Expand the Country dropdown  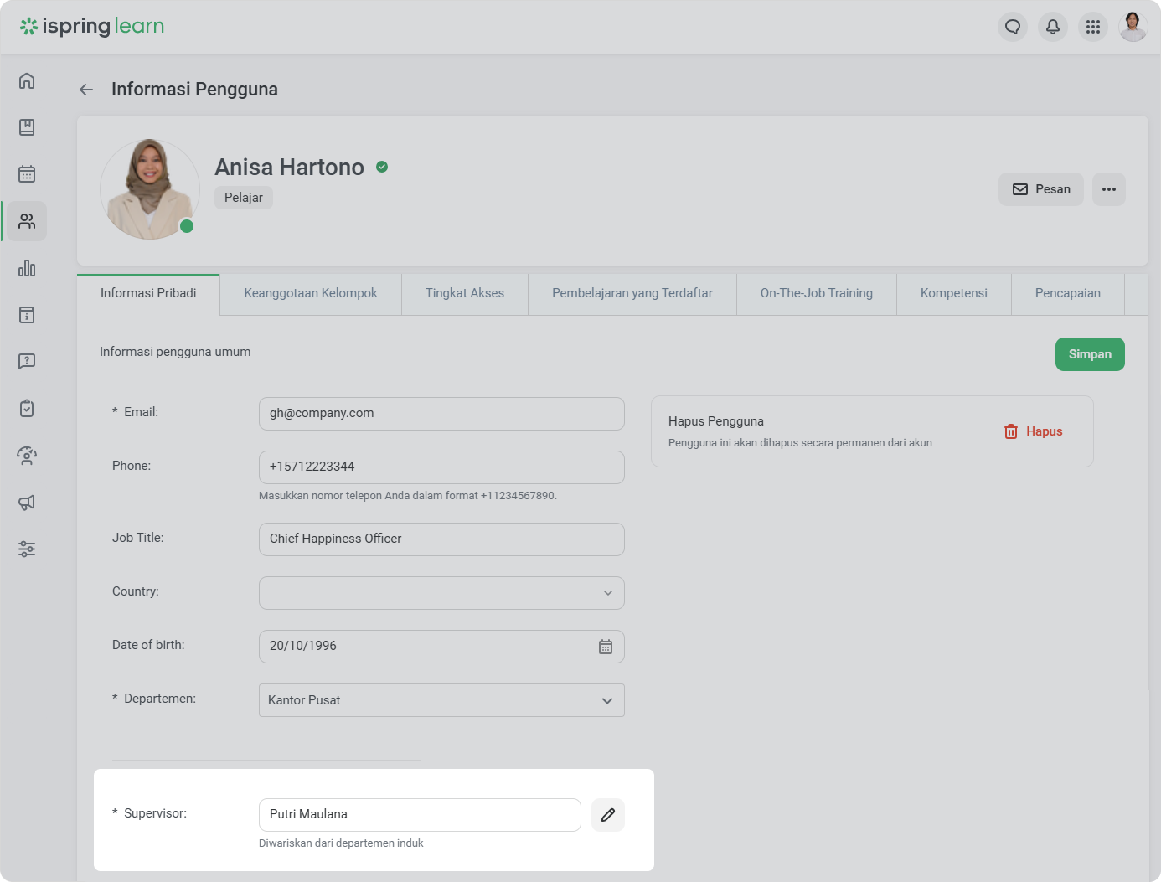[608, 593]
